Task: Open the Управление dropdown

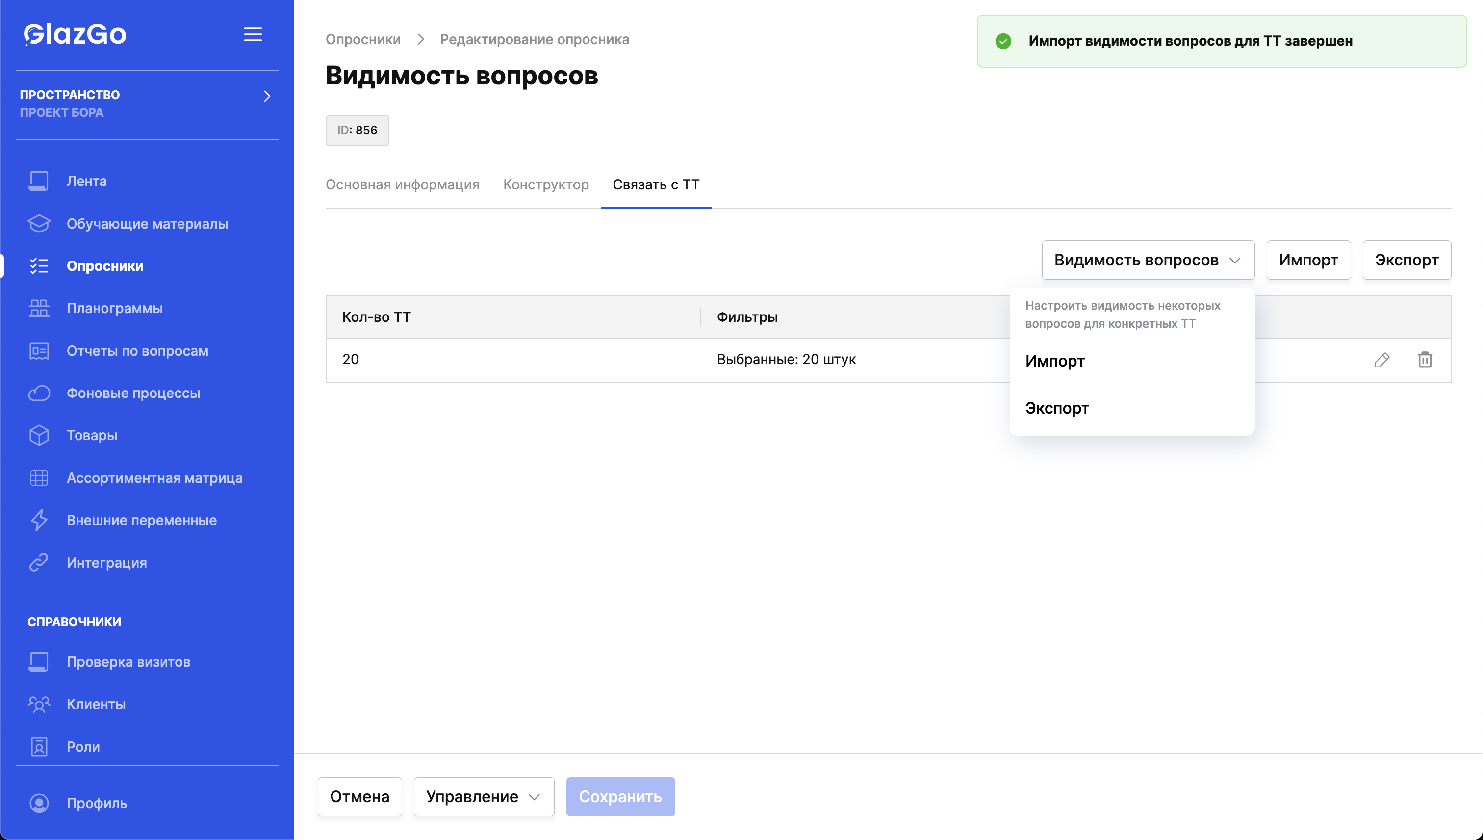Action: point(484,797)
